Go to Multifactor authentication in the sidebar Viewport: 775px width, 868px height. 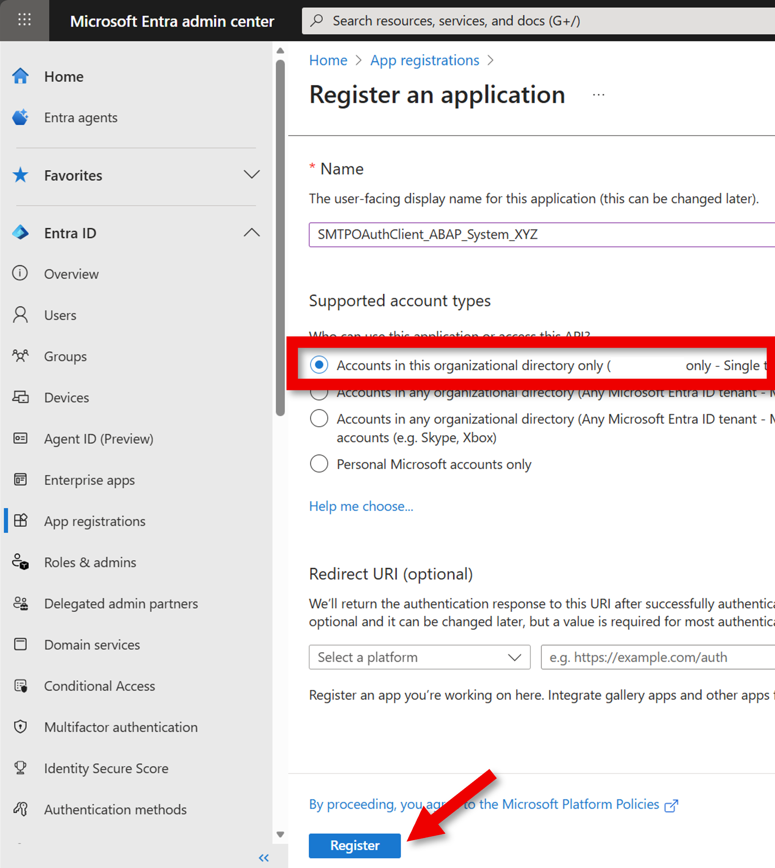(121, 727)
